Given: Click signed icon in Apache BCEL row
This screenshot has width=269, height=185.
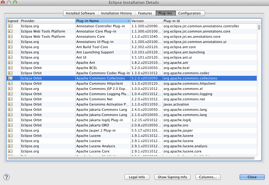Looking at the screenshot, I should (x=10, y=68).
